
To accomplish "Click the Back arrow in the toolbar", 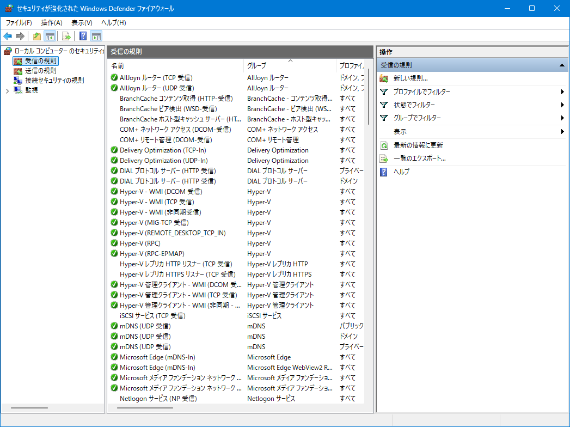I will (8, 36).
